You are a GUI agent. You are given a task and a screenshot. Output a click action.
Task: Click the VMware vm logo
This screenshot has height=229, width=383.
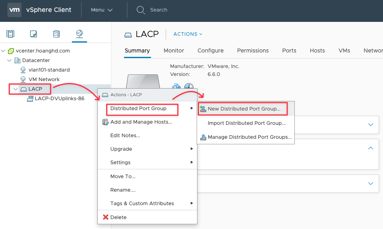(14, 10)
